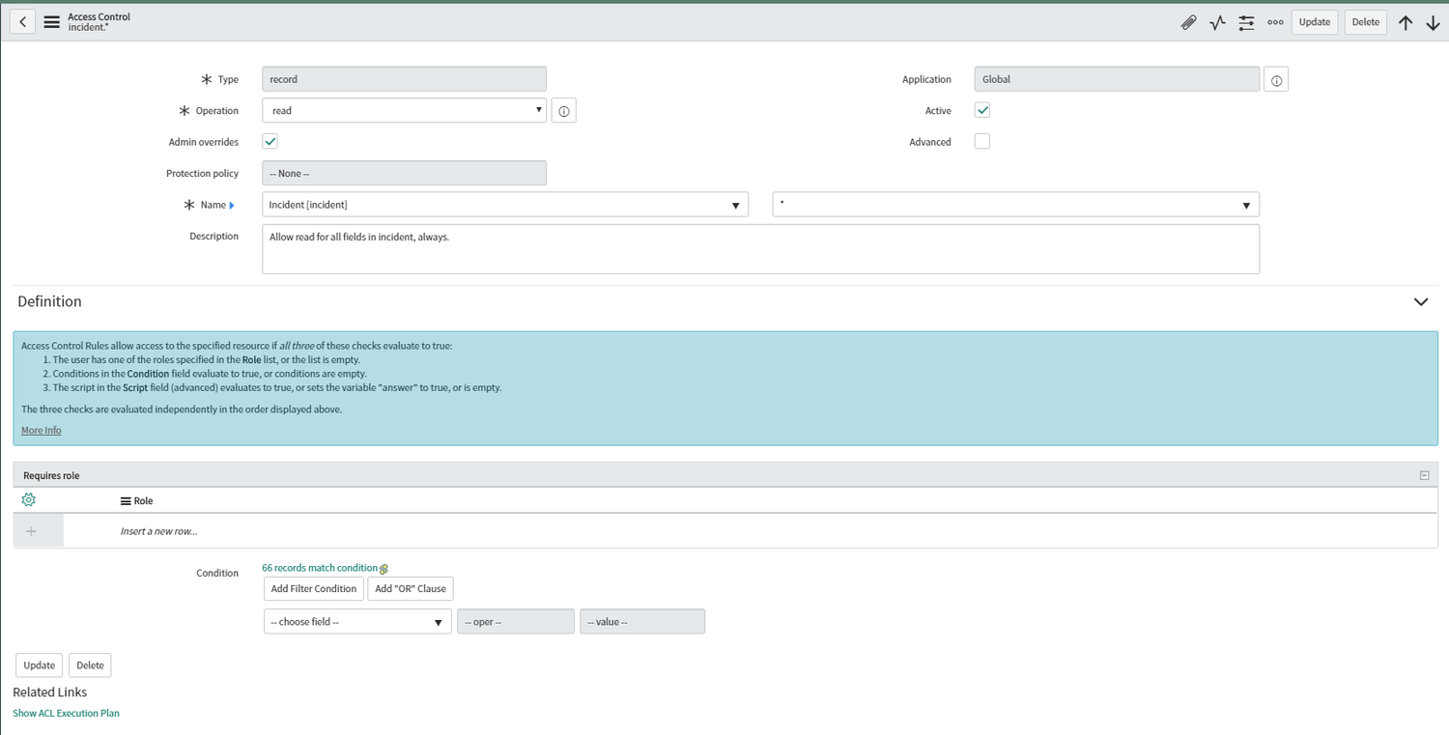1449x735 pixels.
Task: Click inside the Description text area
Action: (x=760, y=248)
